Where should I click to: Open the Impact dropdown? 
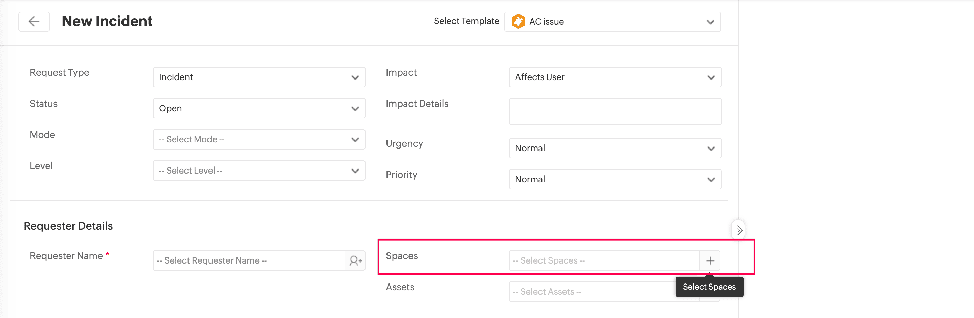[615, 77]
